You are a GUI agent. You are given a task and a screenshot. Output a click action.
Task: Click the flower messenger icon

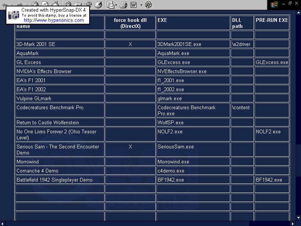click(x=148, y=5)
